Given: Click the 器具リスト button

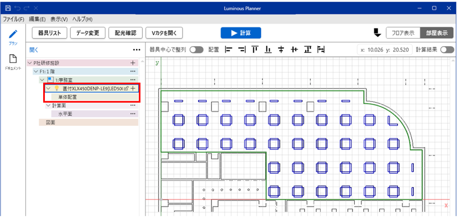Looking at the screenshot, I should coord(49,33).
